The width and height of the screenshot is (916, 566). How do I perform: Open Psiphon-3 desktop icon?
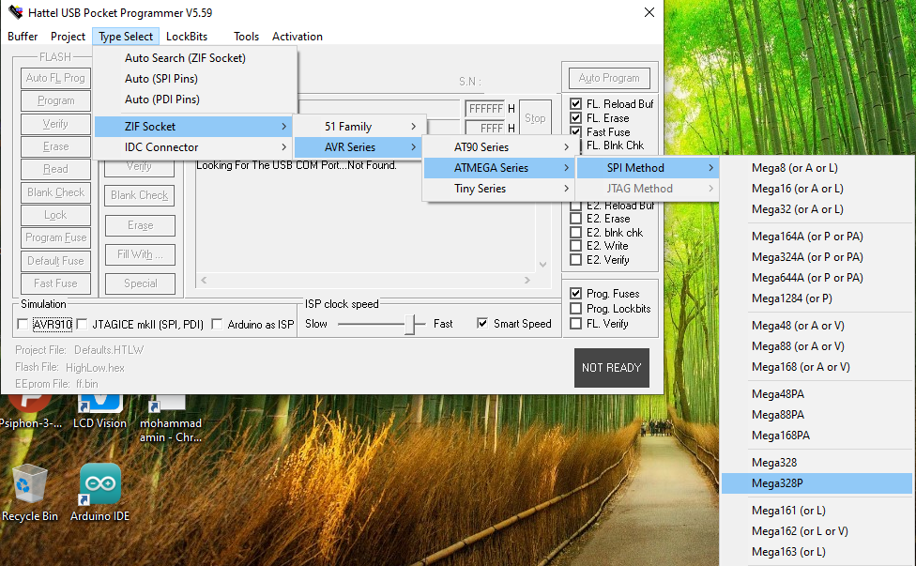click(30, 412)
